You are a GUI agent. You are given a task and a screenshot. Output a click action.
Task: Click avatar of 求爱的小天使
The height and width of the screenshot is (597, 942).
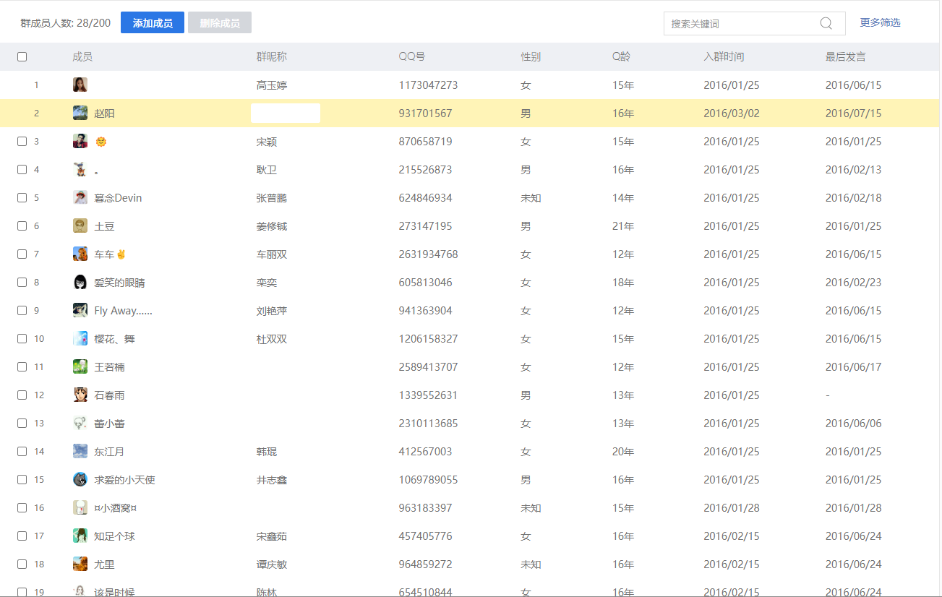(x=80, y=480)
